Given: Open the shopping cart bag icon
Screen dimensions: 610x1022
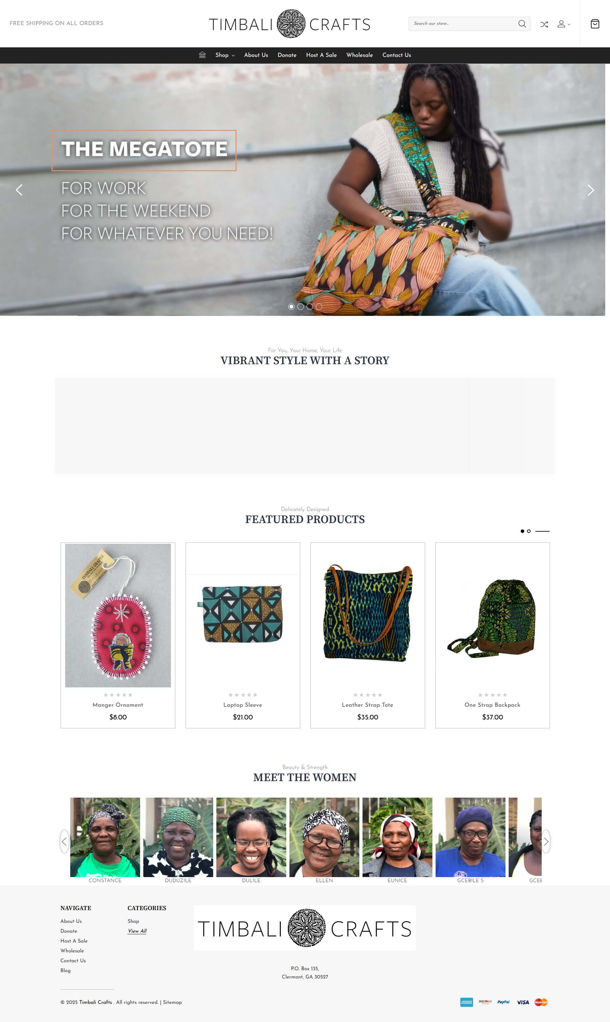Looking at the screenshot, I should pos(594,24).
